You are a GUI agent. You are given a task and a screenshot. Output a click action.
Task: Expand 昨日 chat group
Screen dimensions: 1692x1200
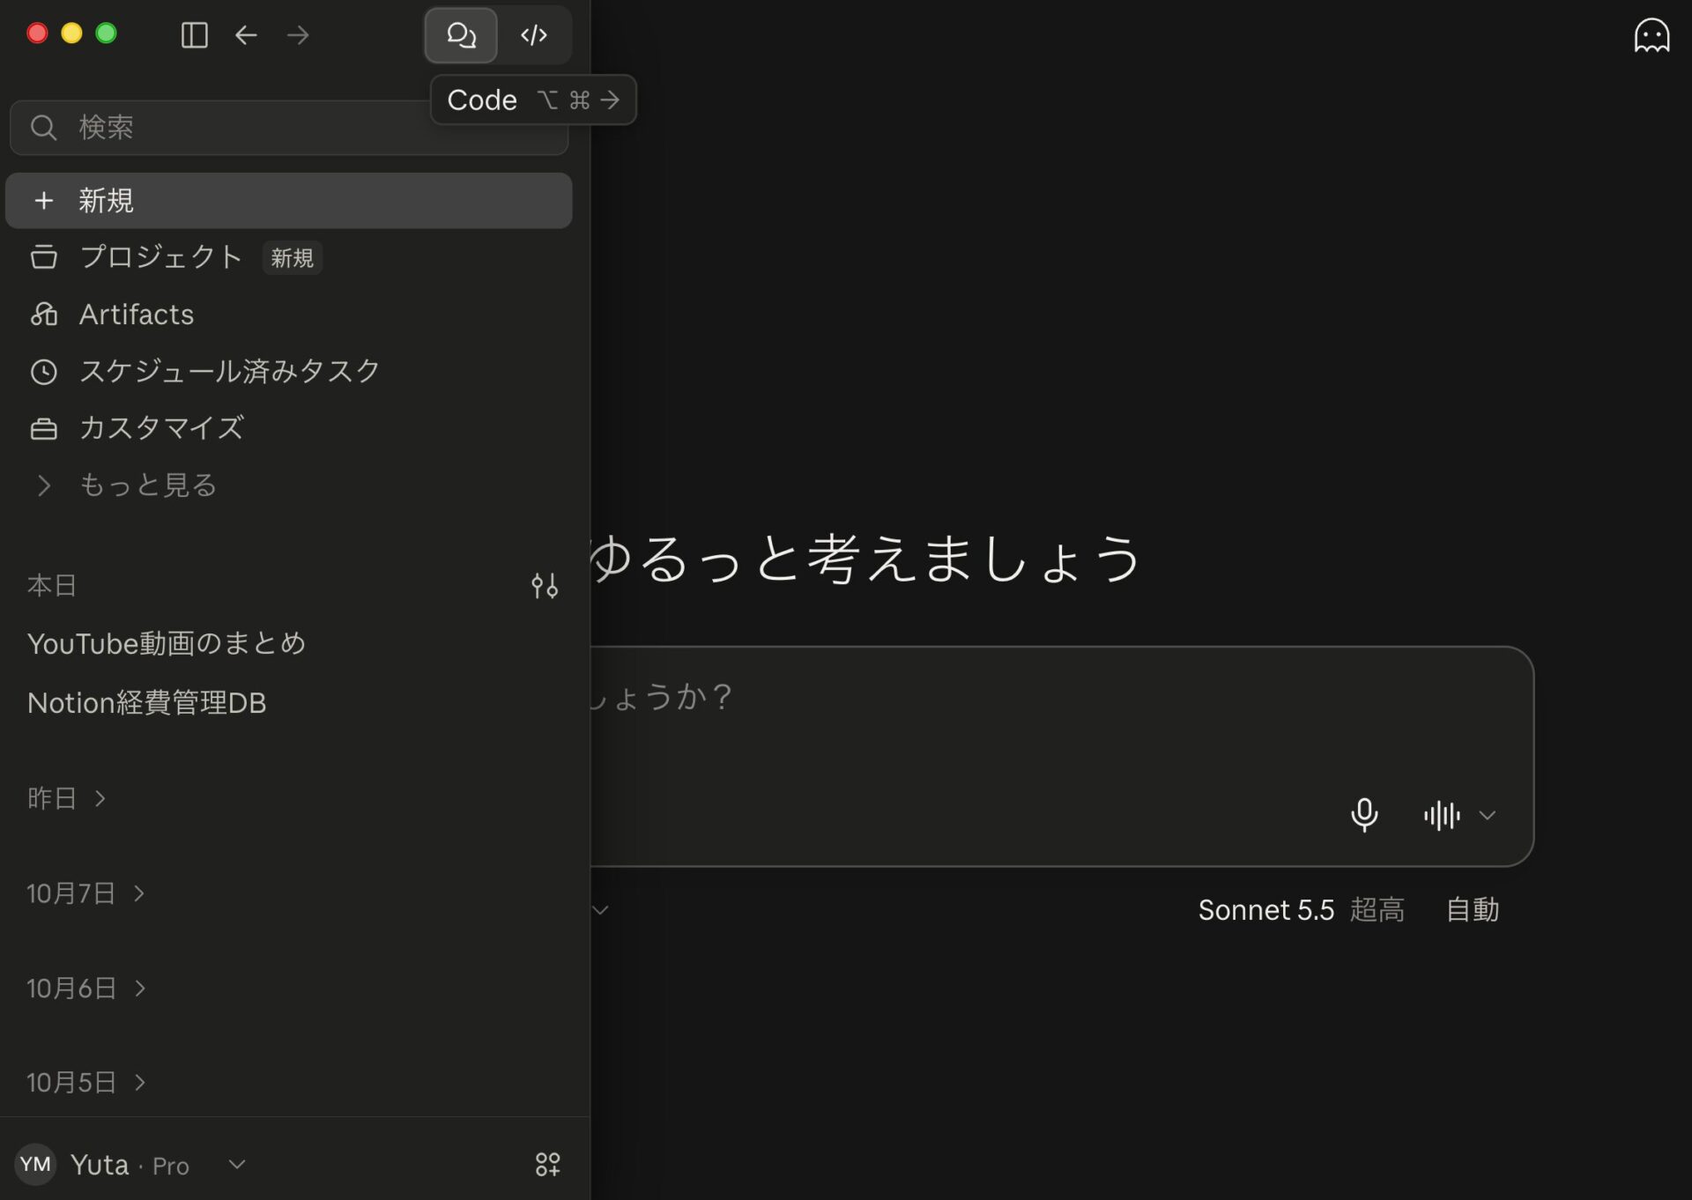[x=67, y=798]
